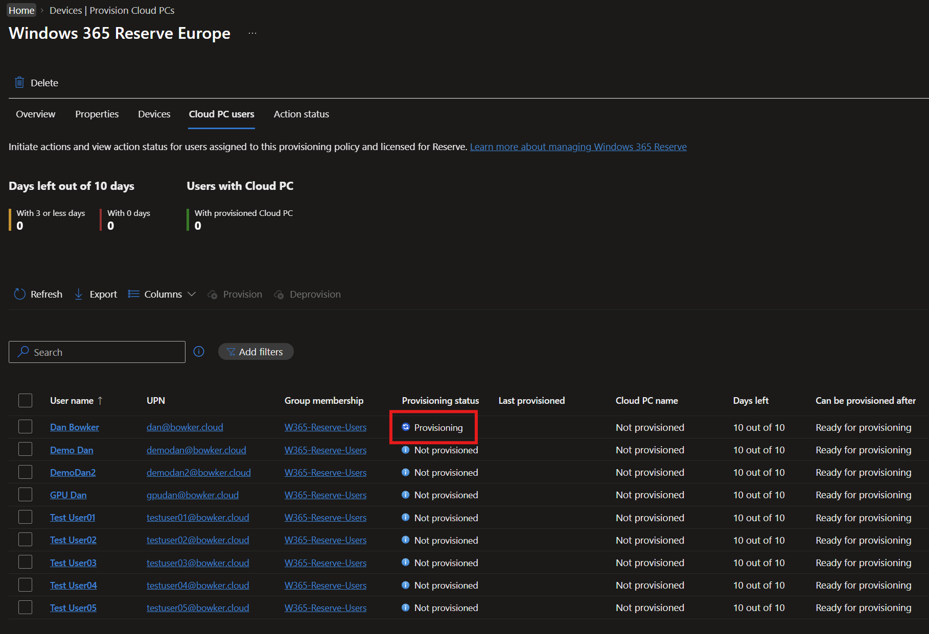Open the Action status tab
Viewport: 929px width, 634px height.
(x=301, y=114)
